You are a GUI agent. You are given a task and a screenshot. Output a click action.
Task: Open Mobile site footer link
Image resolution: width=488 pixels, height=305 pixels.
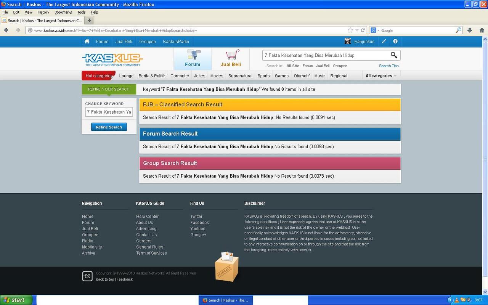click(x=92, y=247)
